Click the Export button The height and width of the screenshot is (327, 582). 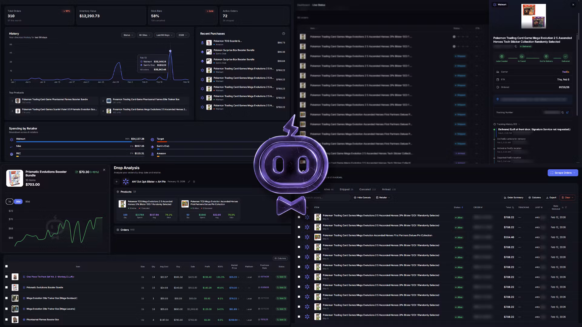551,198
